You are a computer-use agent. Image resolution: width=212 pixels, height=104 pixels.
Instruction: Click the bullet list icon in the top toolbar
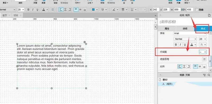[52, 10]
